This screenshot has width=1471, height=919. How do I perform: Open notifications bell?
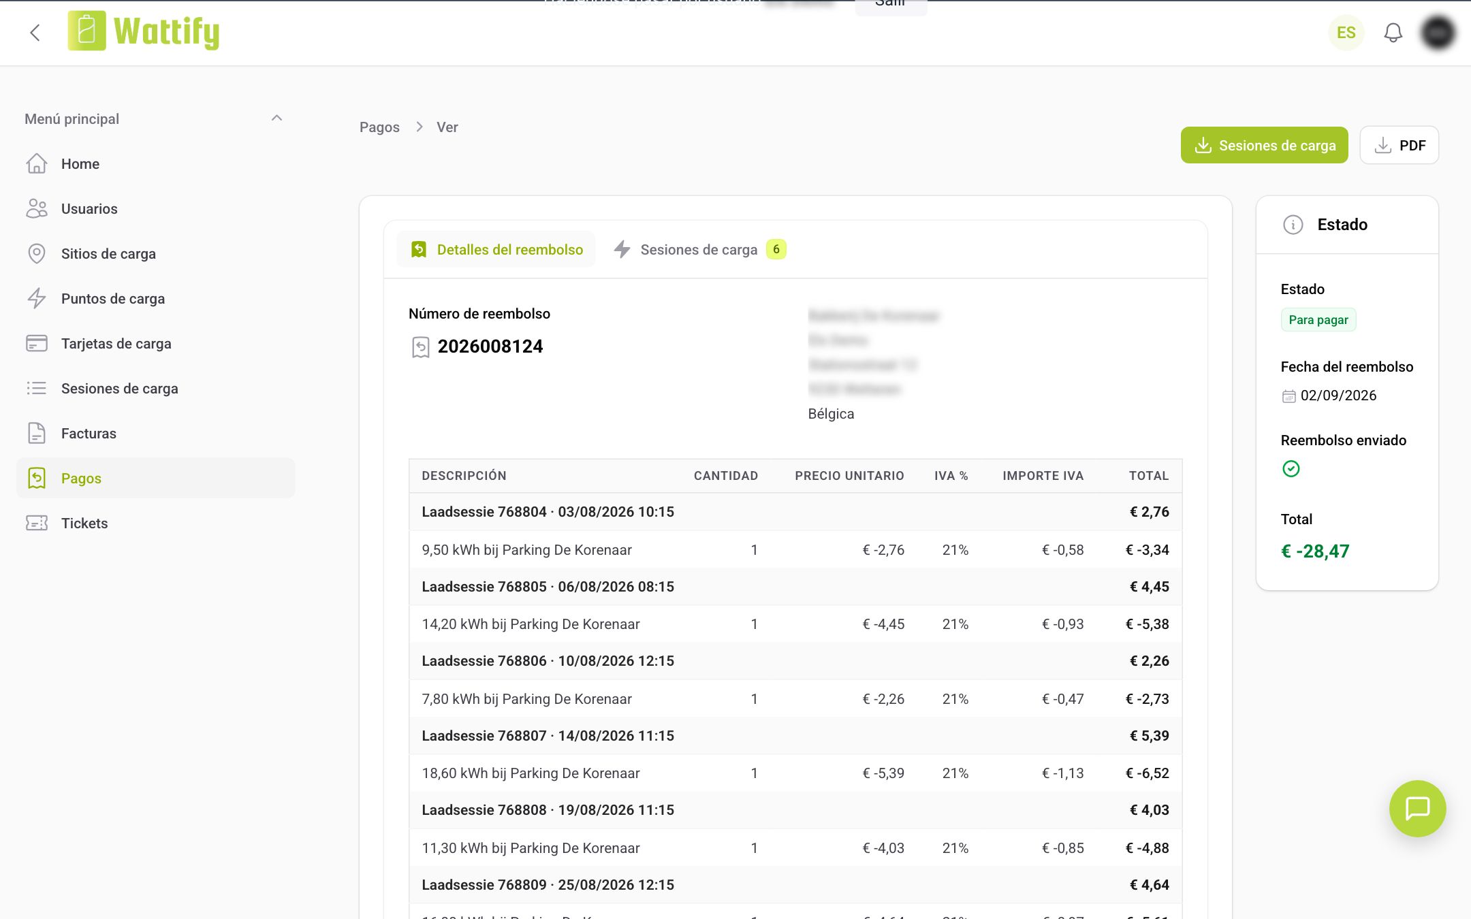tap(1393, 33)
